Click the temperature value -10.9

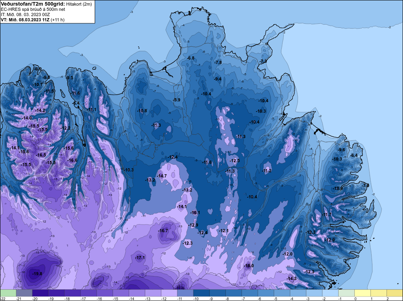338,188
